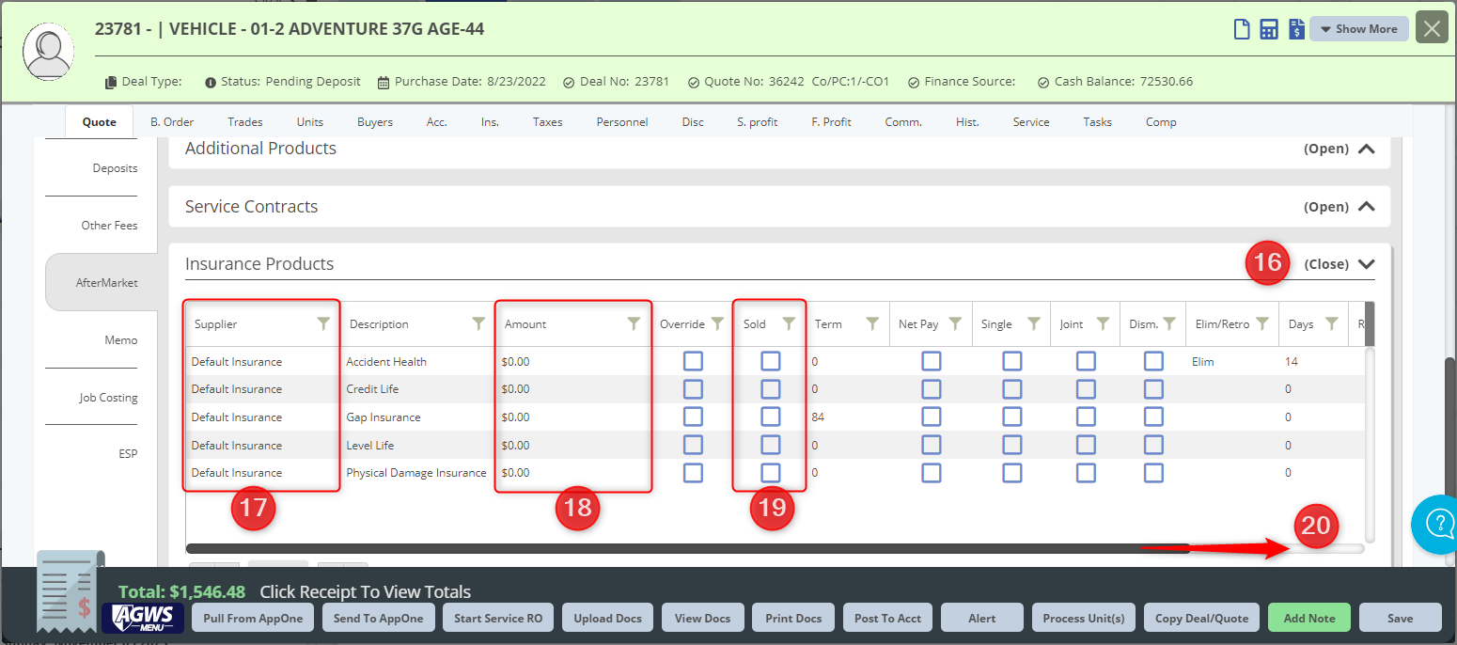Screen dimensions: 1457x645
Task: Click the customer profile avatar icon
Action: tap(50, 51)
